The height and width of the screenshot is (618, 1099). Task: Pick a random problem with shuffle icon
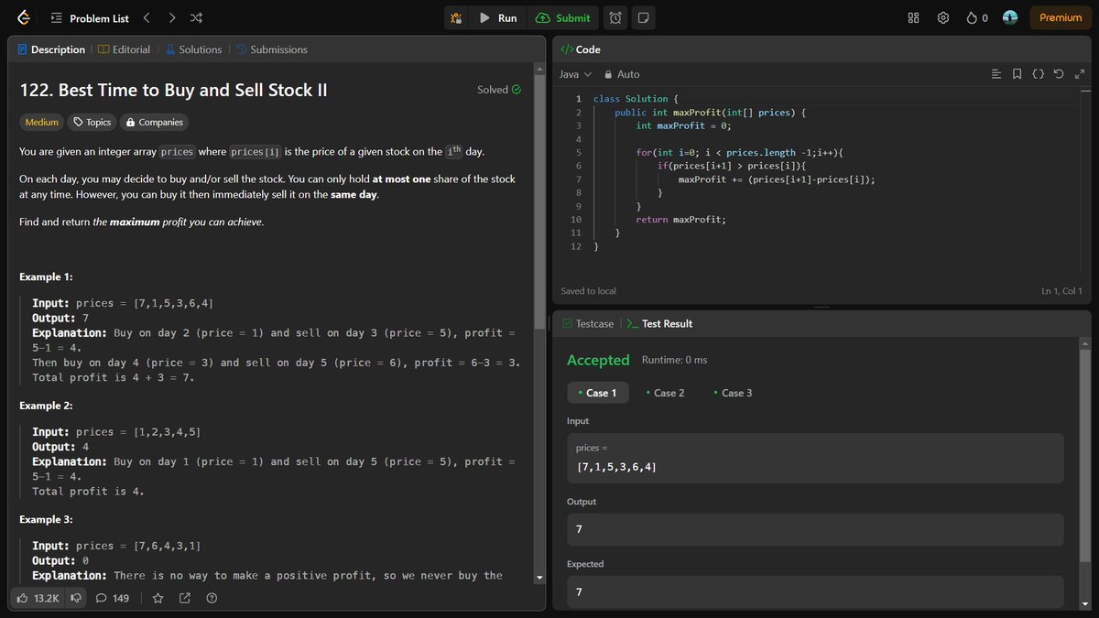pyautogui.click(x=196, y=17)
